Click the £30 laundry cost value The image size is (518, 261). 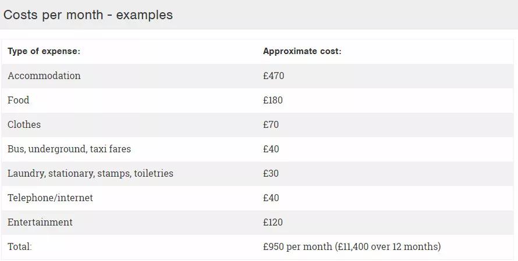(271, 173)
